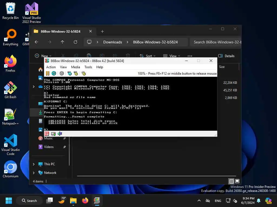Open Notepad++ desktop shortcut
Viewport: 277px width, 207px height.
tap(11, 116)
